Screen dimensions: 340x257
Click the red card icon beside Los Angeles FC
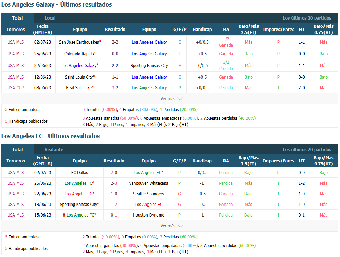[64, 215]
